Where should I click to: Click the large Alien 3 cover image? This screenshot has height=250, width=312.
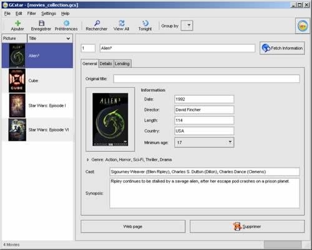[110, 119]
